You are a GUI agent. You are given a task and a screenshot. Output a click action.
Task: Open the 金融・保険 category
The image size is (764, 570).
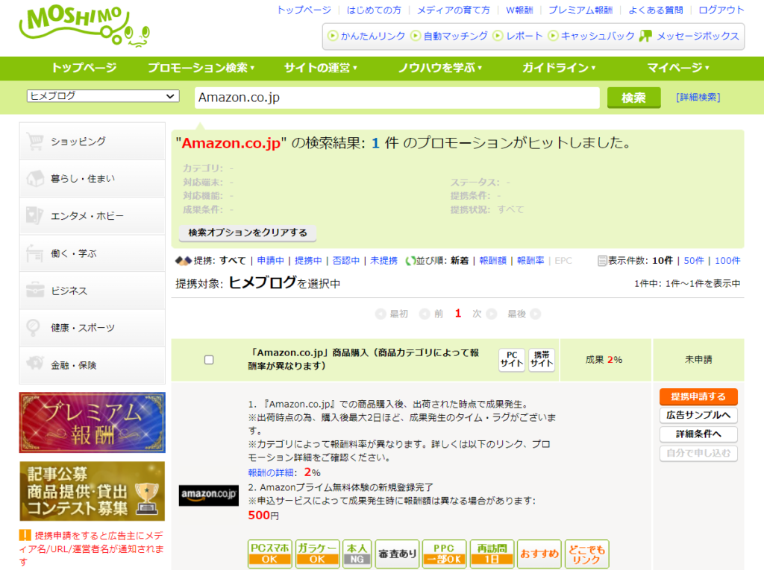[92, 365]
